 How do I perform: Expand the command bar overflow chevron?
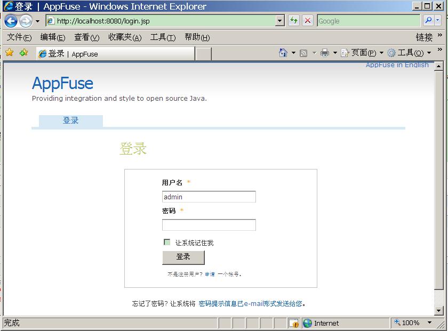click(439, 50)
